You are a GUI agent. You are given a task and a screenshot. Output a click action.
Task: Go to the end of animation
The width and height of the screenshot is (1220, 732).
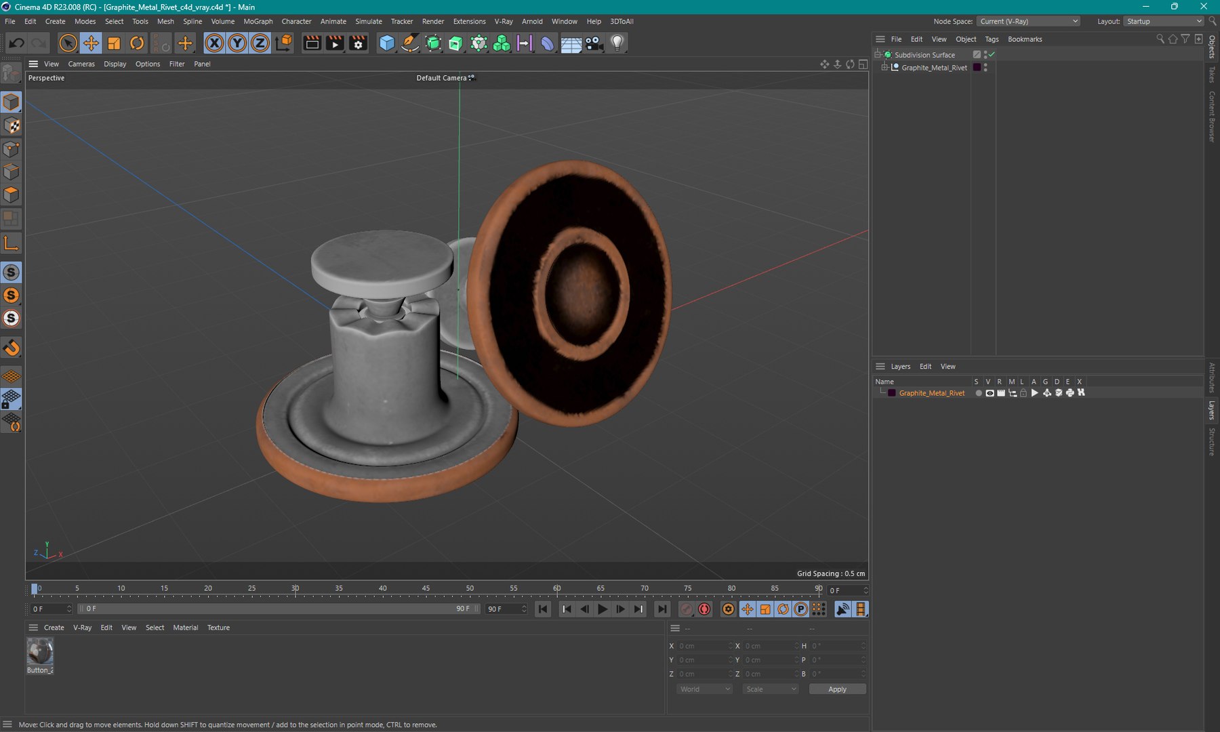tap(662, 609)
